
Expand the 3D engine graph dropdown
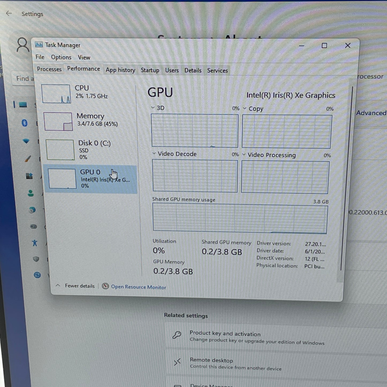(x=153, y=108)
